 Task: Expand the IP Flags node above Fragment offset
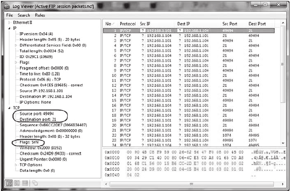pos(16,62)
